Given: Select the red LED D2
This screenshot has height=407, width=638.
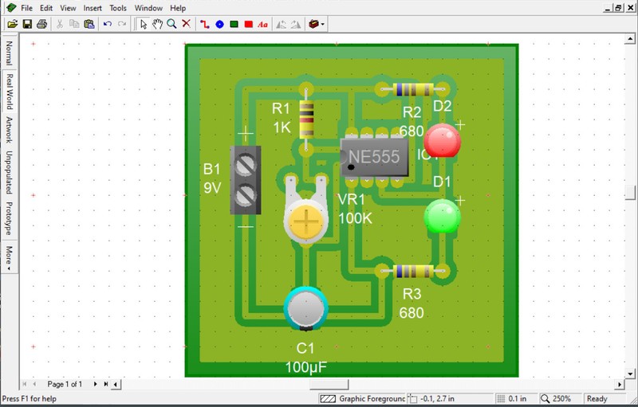Looking at the screenshot, I should [443, 140].
